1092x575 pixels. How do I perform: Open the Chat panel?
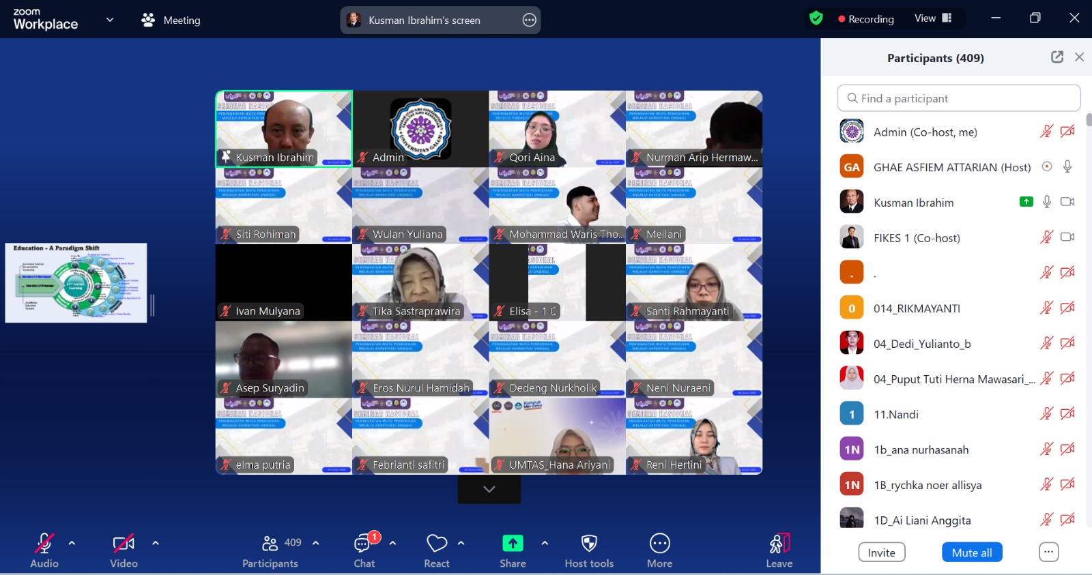(364, 544)
